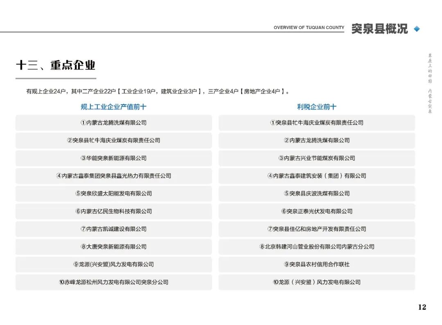Screen dimensions: 442x325
Task: Select the header title 突泉县概况
Action: (x=379, y=29)
